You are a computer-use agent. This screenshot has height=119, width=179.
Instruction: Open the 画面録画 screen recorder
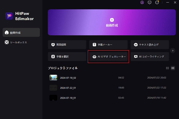pos(67,45)
